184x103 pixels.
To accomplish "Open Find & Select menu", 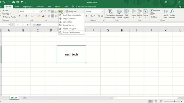I will click(x=172, y=14).
